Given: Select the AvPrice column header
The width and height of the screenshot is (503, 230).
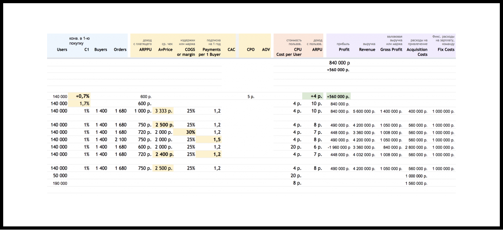Looking at the screenshot, I should (165, 50).
